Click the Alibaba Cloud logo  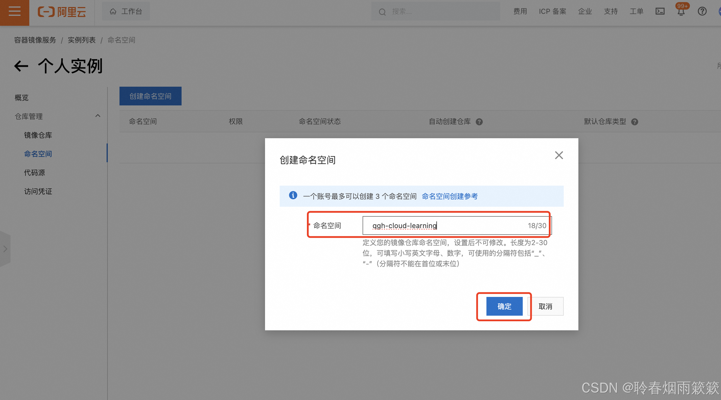(62, 12)
